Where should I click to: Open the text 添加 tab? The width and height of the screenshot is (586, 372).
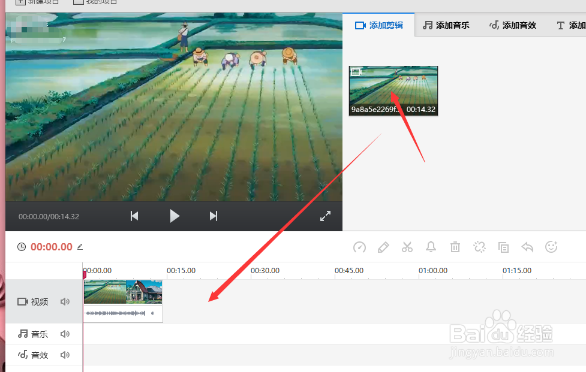[x=570, y=25]
